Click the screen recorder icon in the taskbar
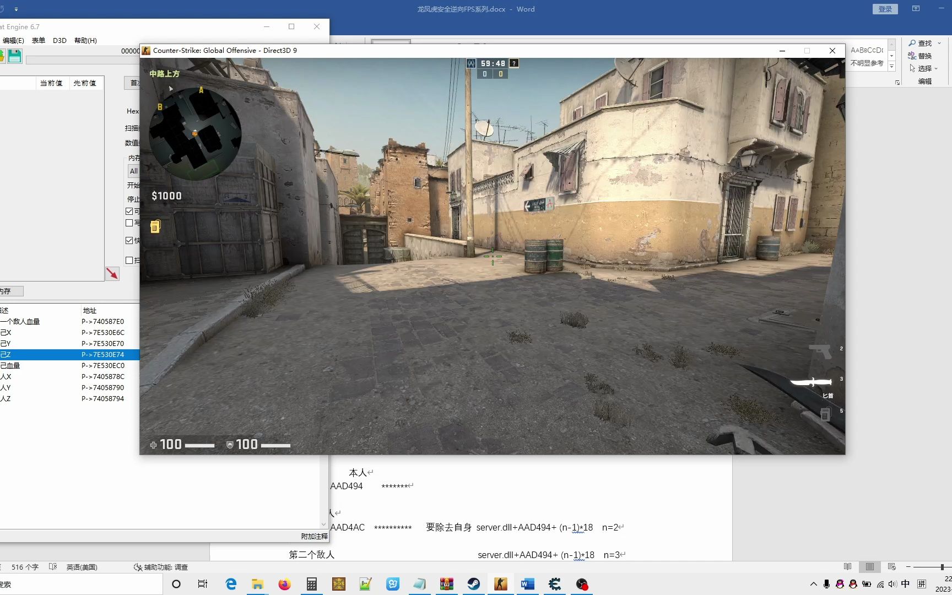 click(x=582, y=584)
